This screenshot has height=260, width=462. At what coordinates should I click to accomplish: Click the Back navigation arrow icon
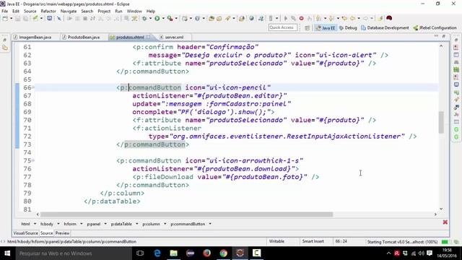coord(352,19)
